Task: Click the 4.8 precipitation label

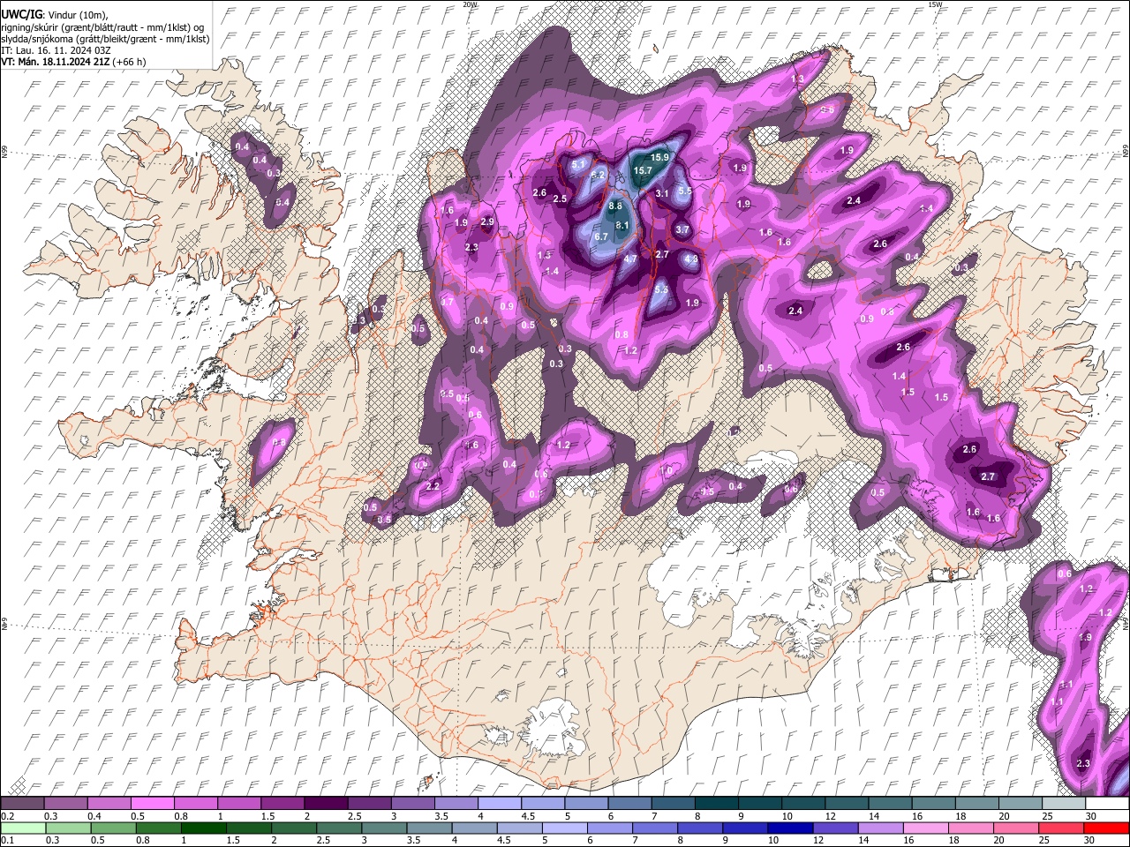Action: 691,259
